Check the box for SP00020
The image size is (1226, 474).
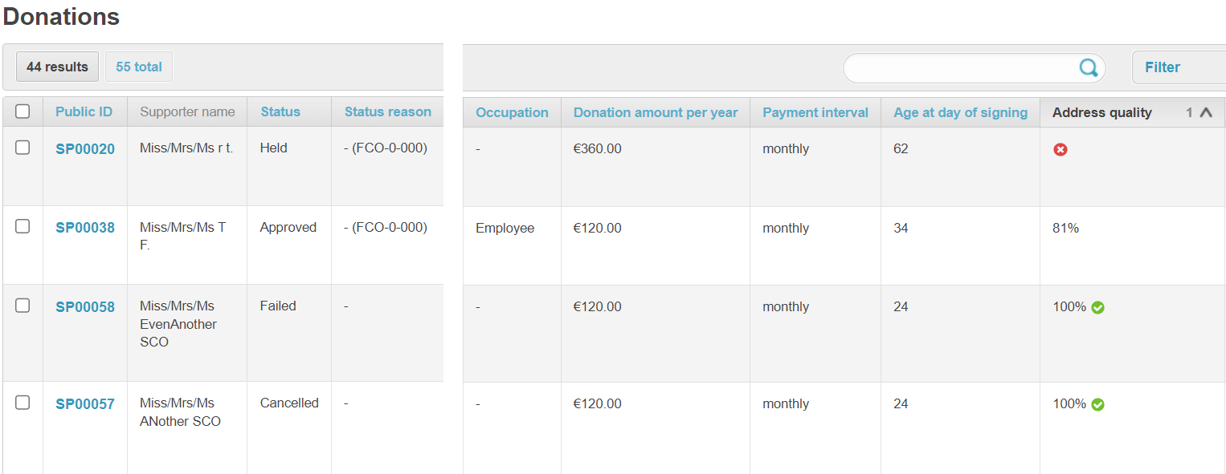(22, 148)
